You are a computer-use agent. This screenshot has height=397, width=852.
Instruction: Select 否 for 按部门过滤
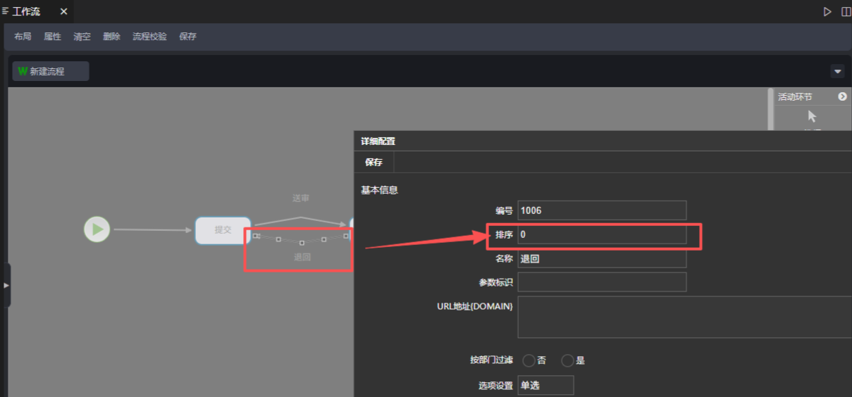coord(529,360)
